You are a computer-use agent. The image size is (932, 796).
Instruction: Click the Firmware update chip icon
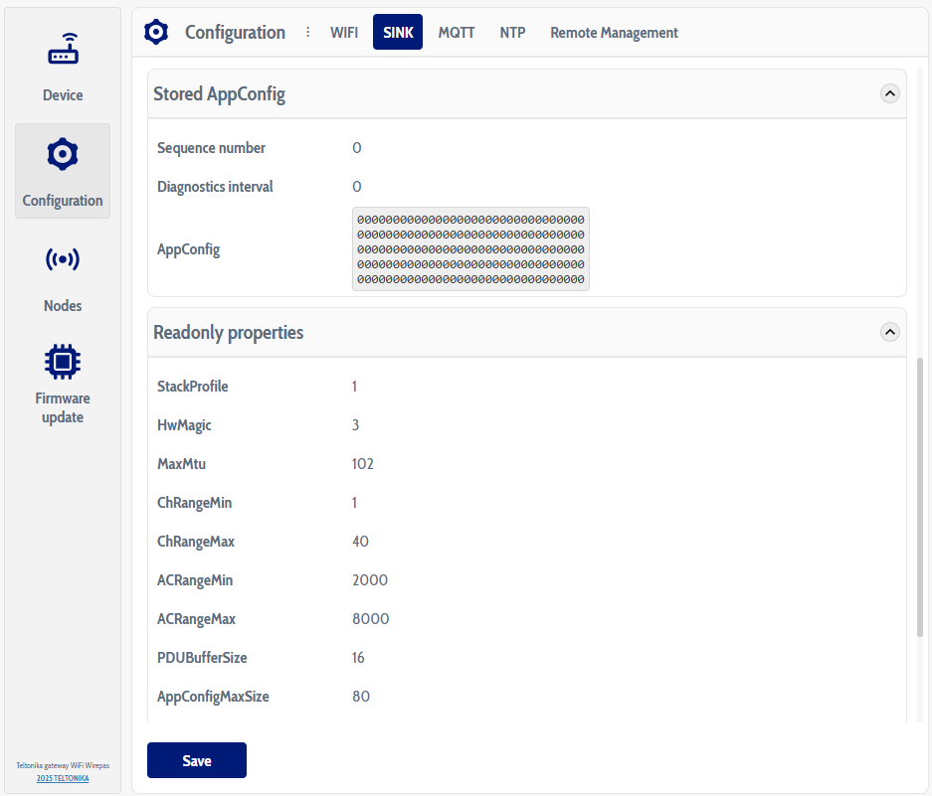tap(63, 361)
